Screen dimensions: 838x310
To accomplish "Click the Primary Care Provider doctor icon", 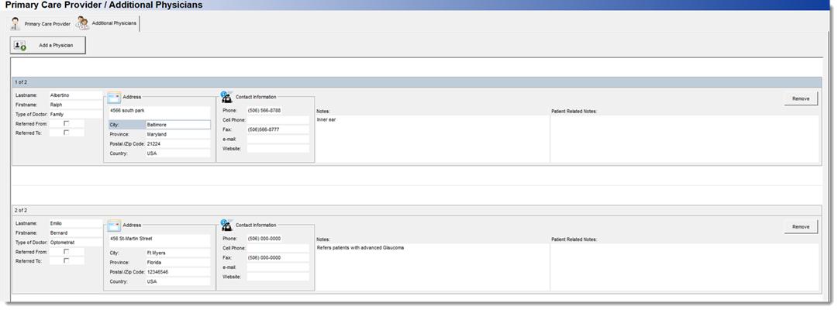I will click(16, 24).
